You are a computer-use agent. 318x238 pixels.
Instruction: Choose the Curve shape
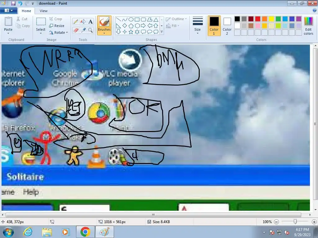coord(125,20)
